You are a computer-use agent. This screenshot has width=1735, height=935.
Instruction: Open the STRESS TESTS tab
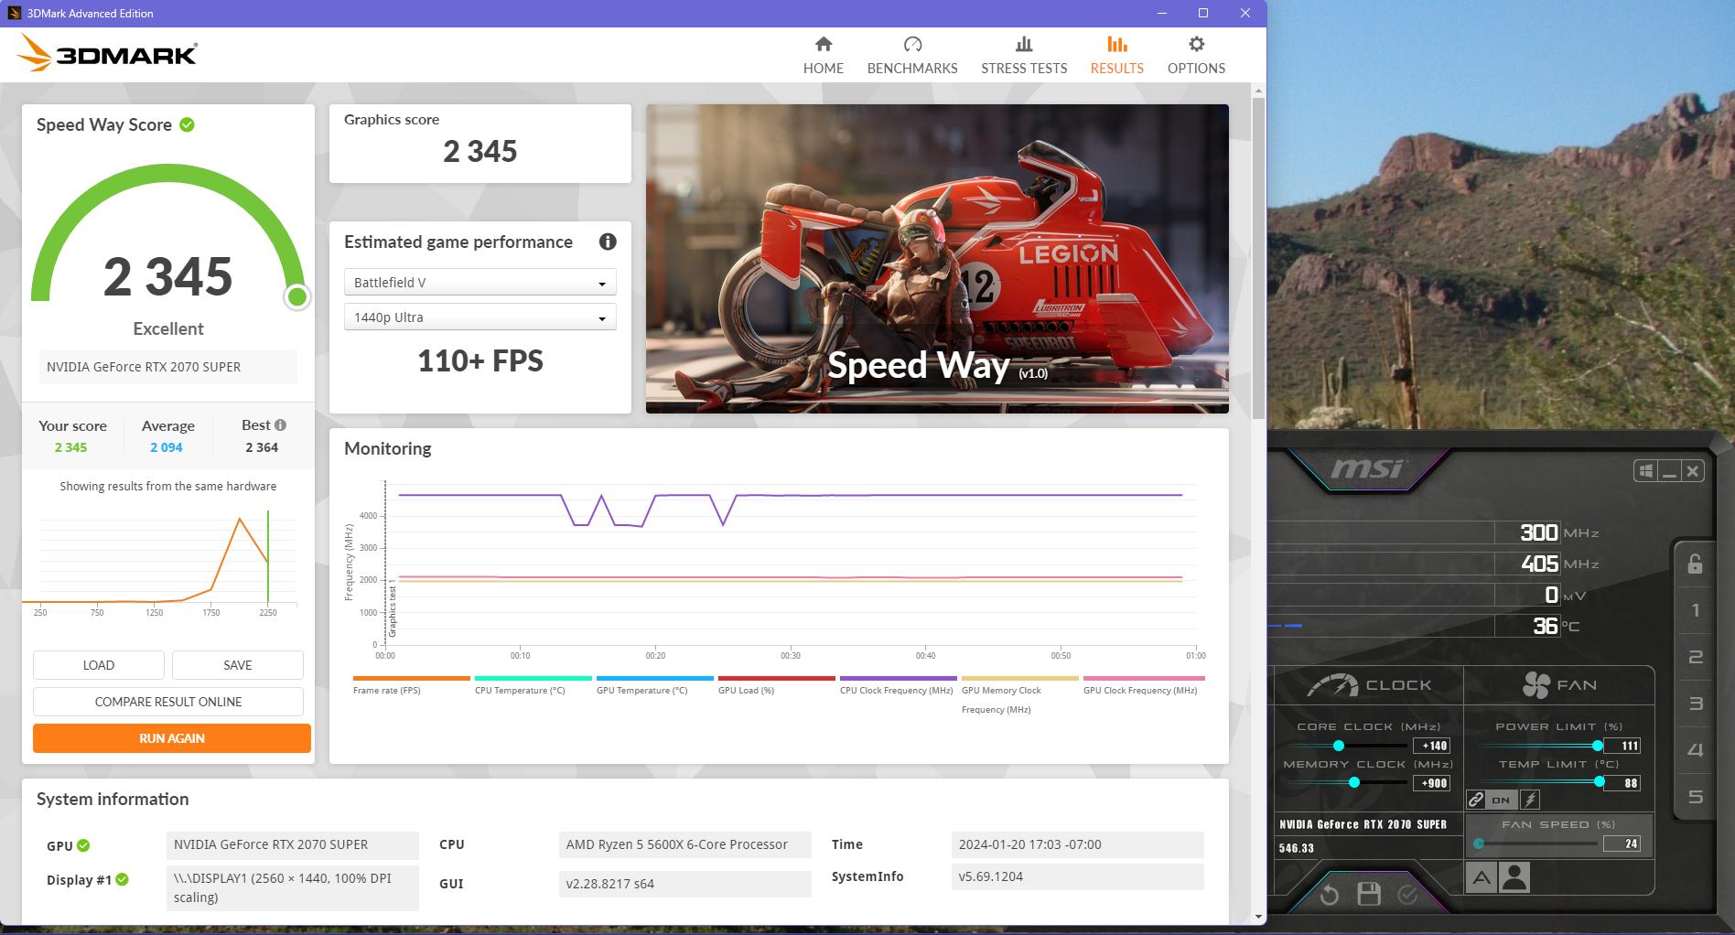point(1024,55)
